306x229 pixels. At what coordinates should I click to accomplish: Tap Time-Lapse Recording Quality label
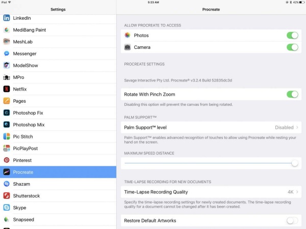156,192
